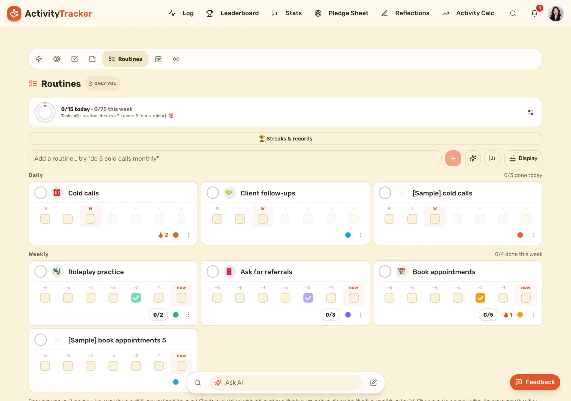Screen dimensions: 571x401
Task: Open Roleplay practice more options menu
Action: pos(189,315)
